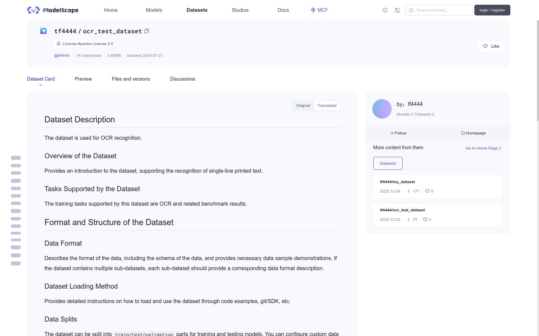Click the plus icon next to Follow
Viewport: 539px width, 336px height.
pyautogui.click(x=392, y=133)
